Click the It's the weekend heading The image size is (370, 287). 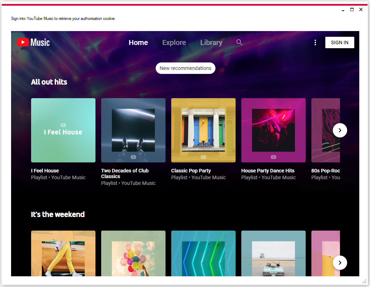(58, 215)
